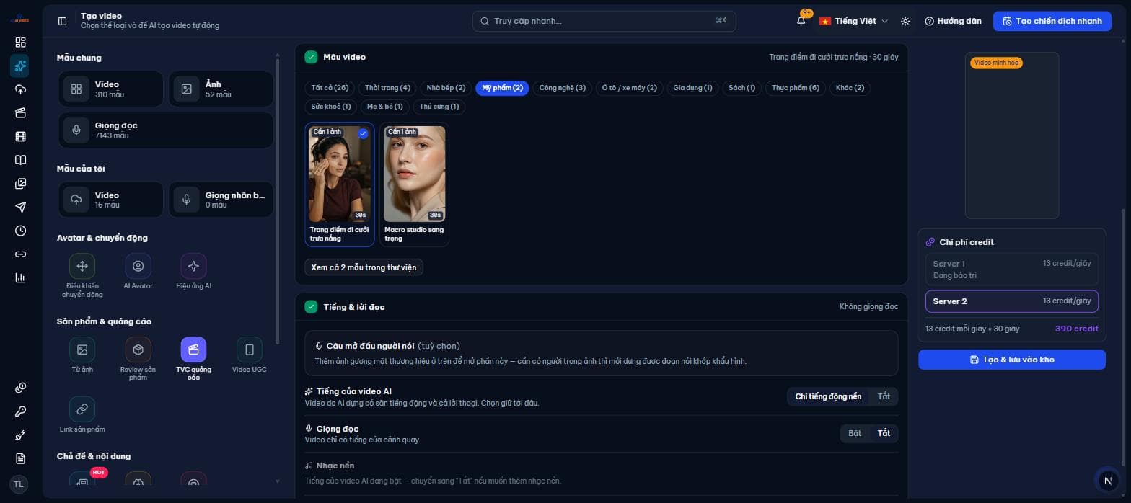The width and height of the screenshot is (1131, 503).
Task: Select Server 2 credit option
Action: [x=1012, y=301]
